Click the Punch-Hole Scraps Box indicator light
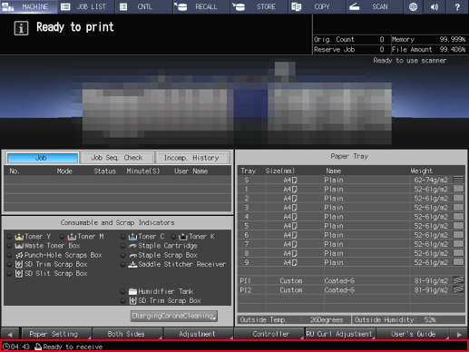 pyautogui.click(x=9, y=255)
